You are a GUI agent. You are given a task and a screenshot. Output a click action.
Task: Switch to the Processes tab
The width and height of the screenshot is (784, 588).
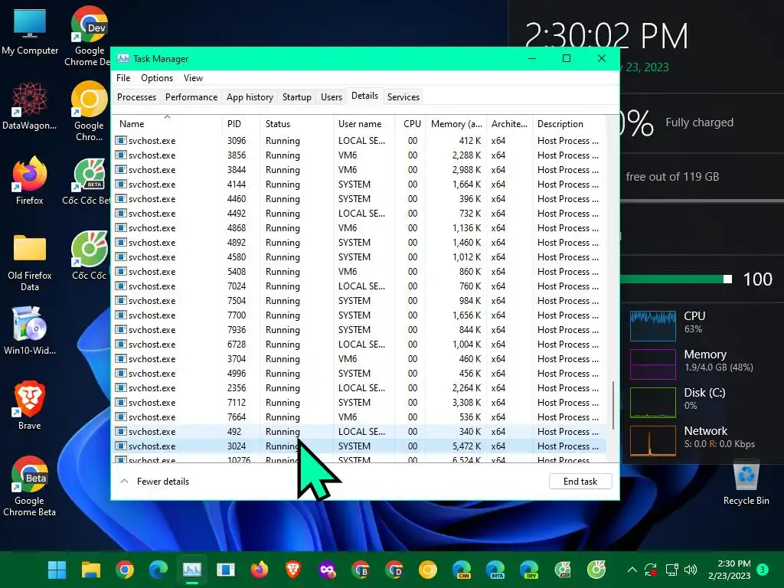tap(136, 97)
